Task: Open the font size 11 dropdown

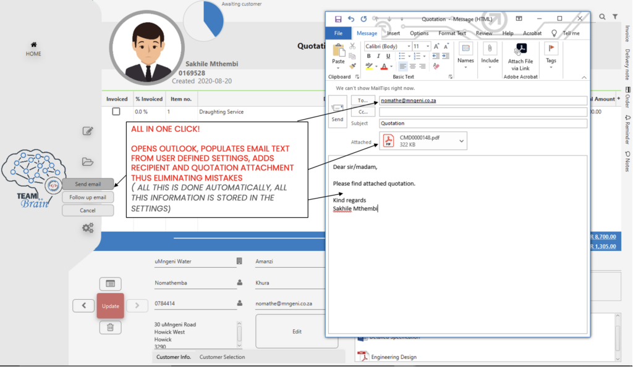Action: pos(428,46)
